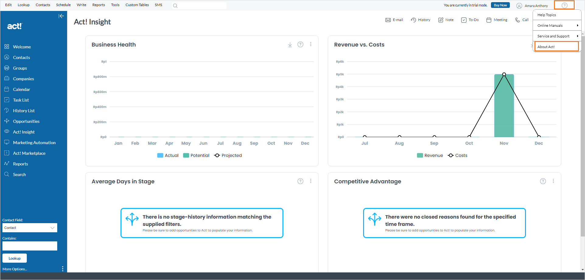This screenshot has width=585, height=280.
Task: Click the Lookup button in the sidebar
Action: 15,258
